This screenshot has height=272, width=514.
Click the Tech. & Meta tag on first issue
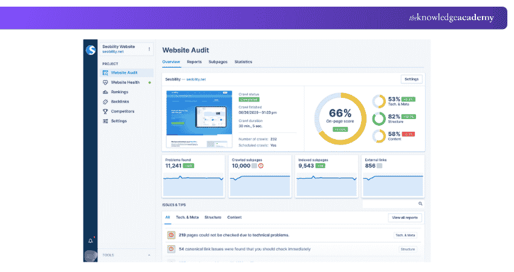coord(405,235)
